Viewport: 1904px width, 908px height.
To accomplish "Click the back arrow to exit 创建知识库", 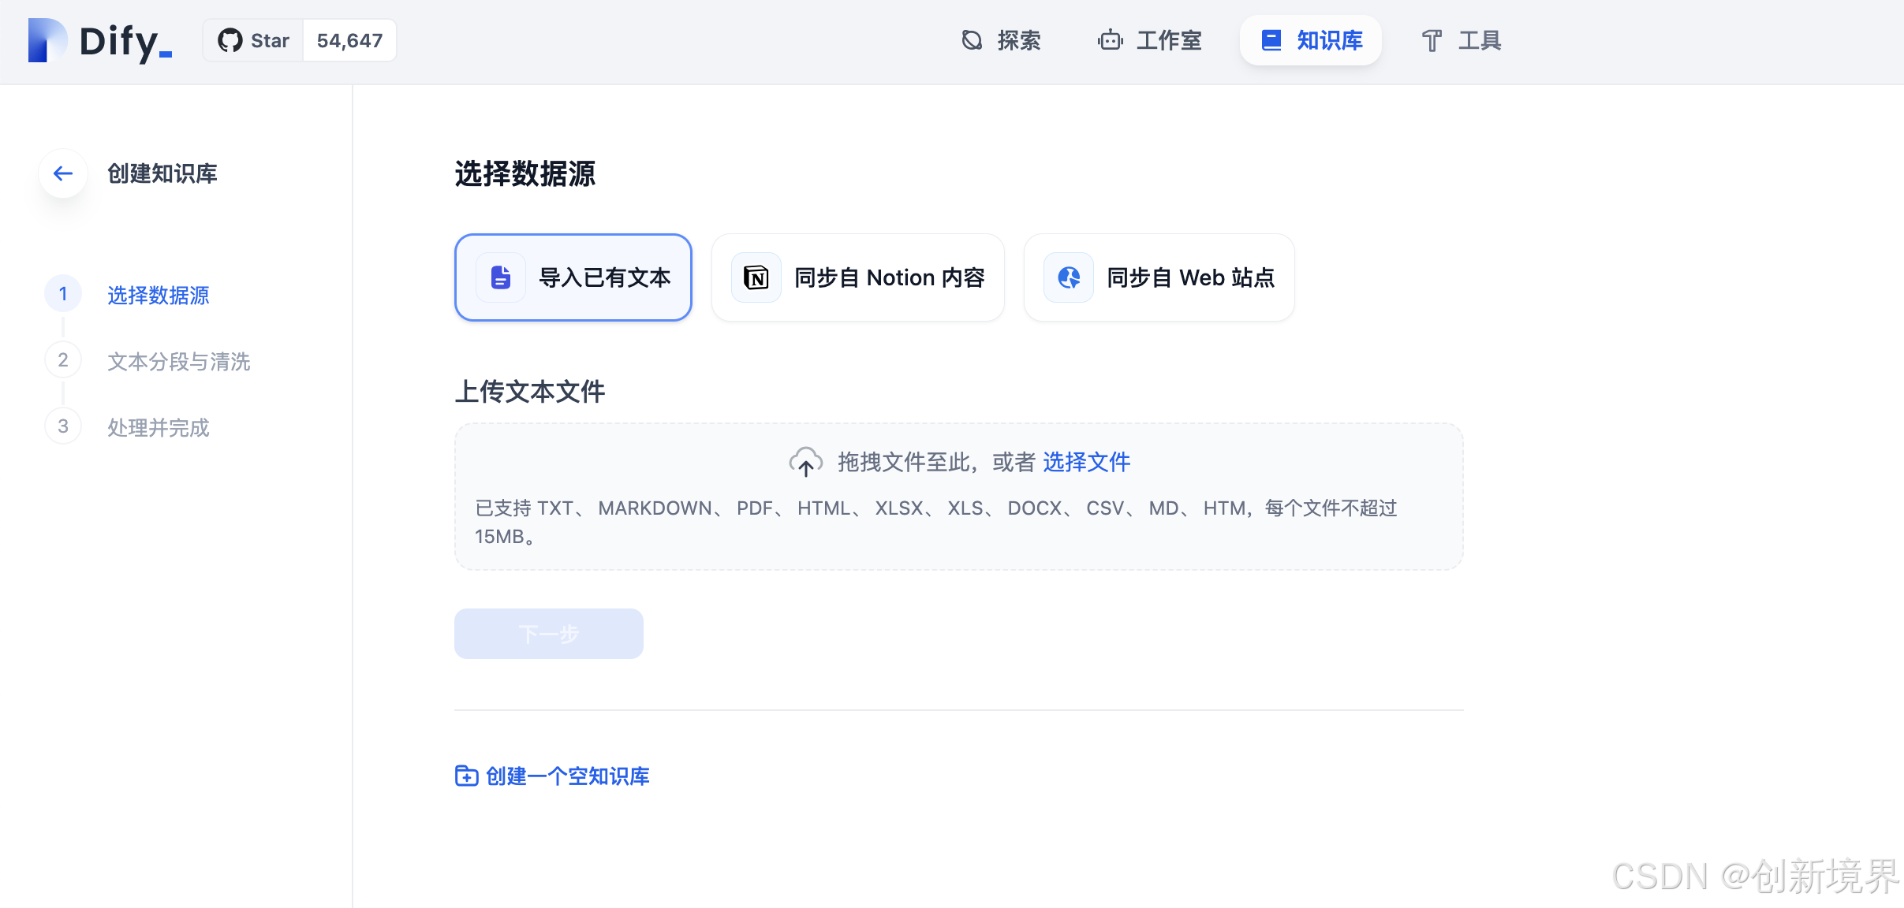I will click(62, 173).
